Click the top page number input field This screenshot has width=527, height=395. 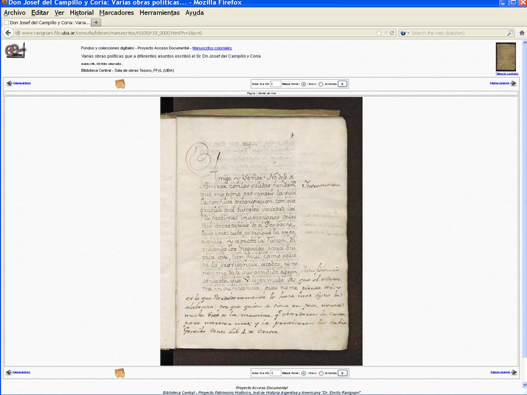click(276, 84)
